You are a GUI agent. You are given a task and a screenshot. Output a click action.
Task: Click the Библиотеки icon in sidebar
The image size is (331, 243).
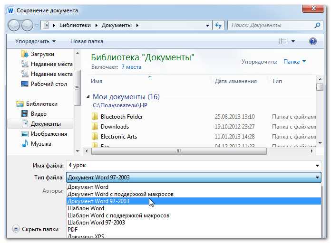pyautogui.click(x=20, y=104)
